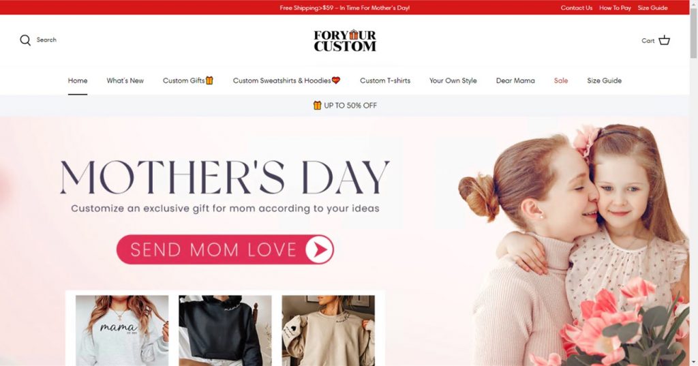Click the page vertical scrollbar

click(x=693, y=183)
